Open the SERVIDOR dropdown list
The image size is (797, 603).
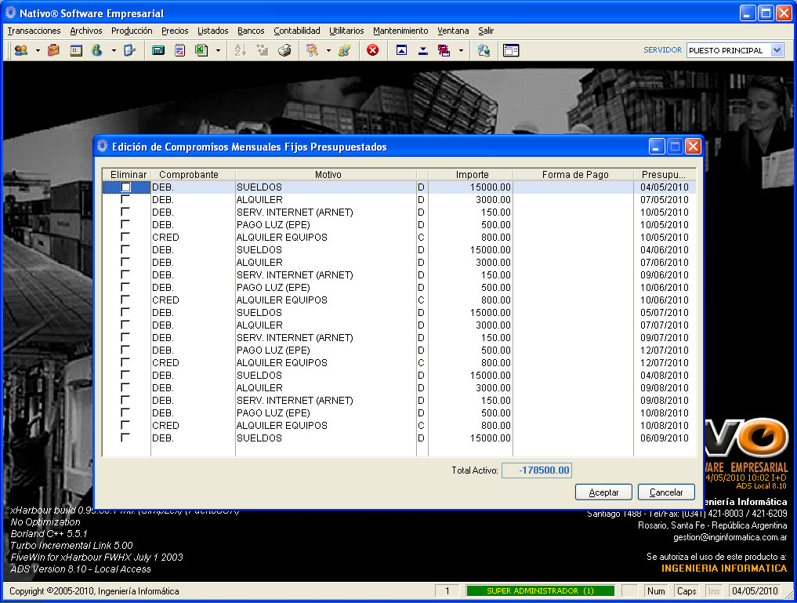click(x=777, y=50)
